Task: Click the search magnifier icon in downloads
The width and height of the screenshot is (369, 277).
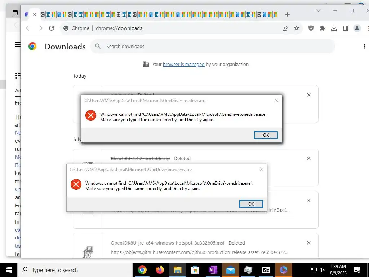Action: tap(98, 46)
